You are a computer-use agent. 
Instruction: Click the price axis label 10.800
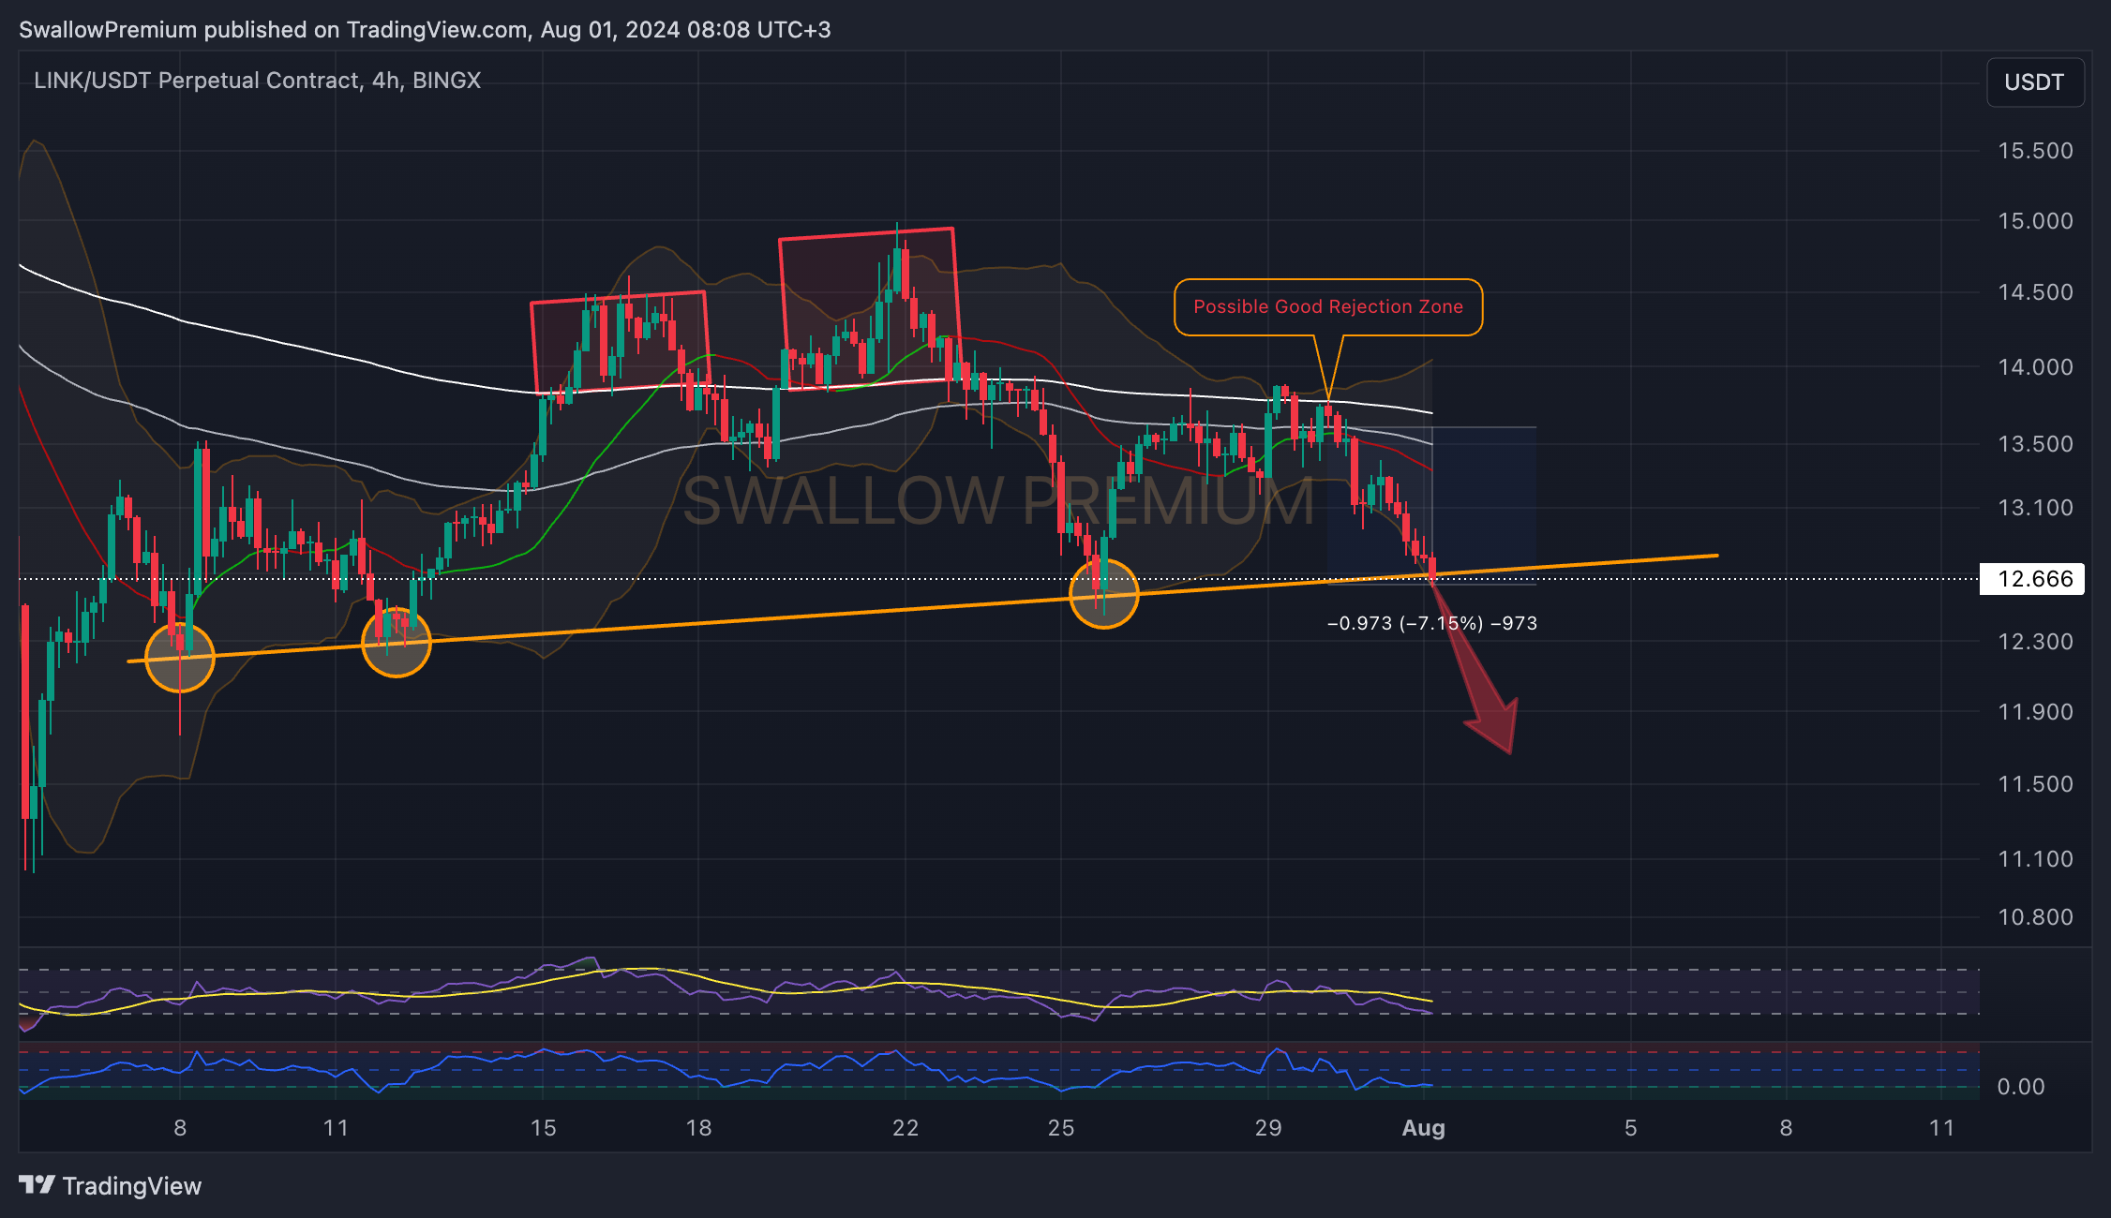[2035, 917]
